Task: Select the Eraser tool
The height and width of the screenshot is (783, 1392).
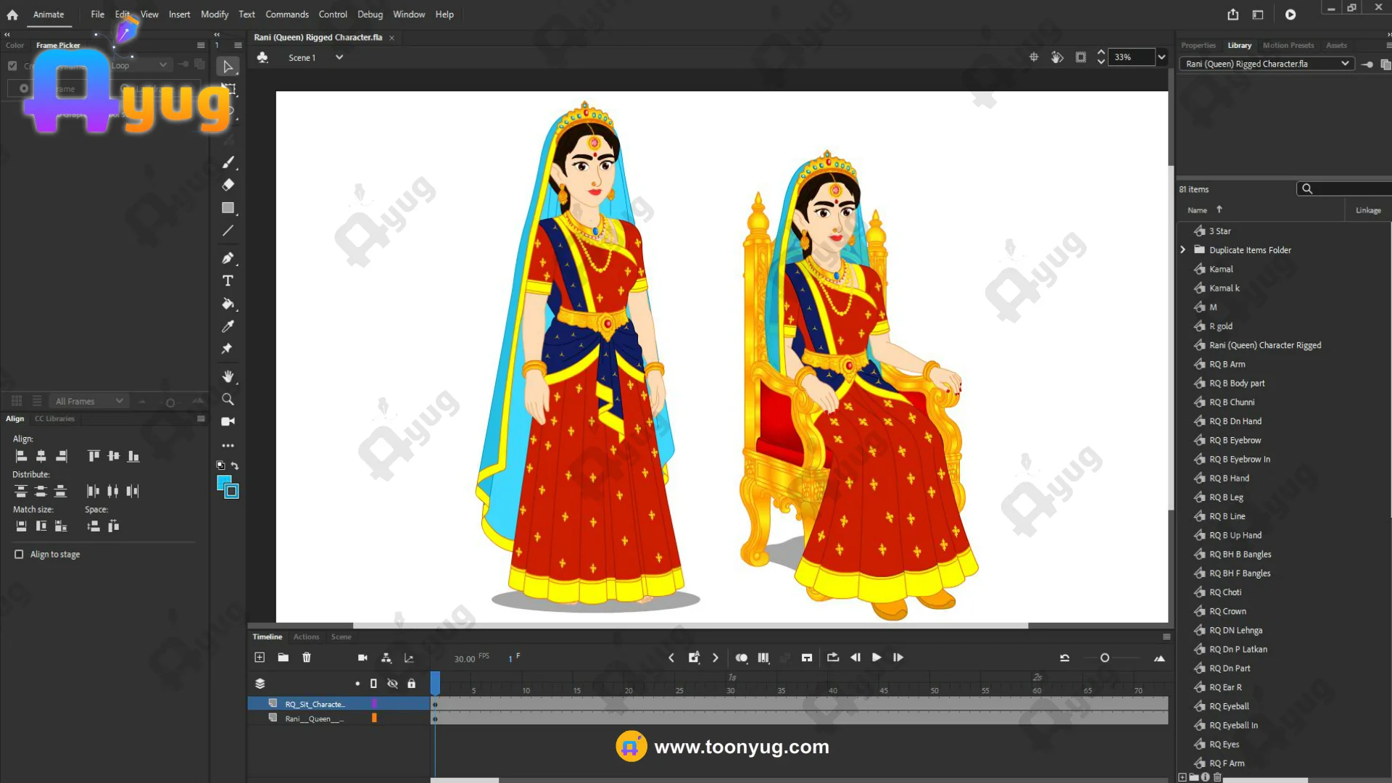Action: pyautogui.click(x=228, y=185)
